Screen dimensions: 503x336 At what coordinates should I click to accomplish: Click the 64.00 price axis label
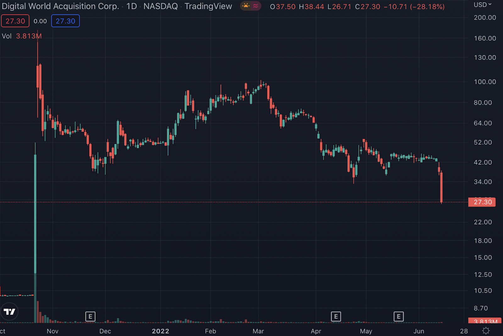[x=483, y=123]
